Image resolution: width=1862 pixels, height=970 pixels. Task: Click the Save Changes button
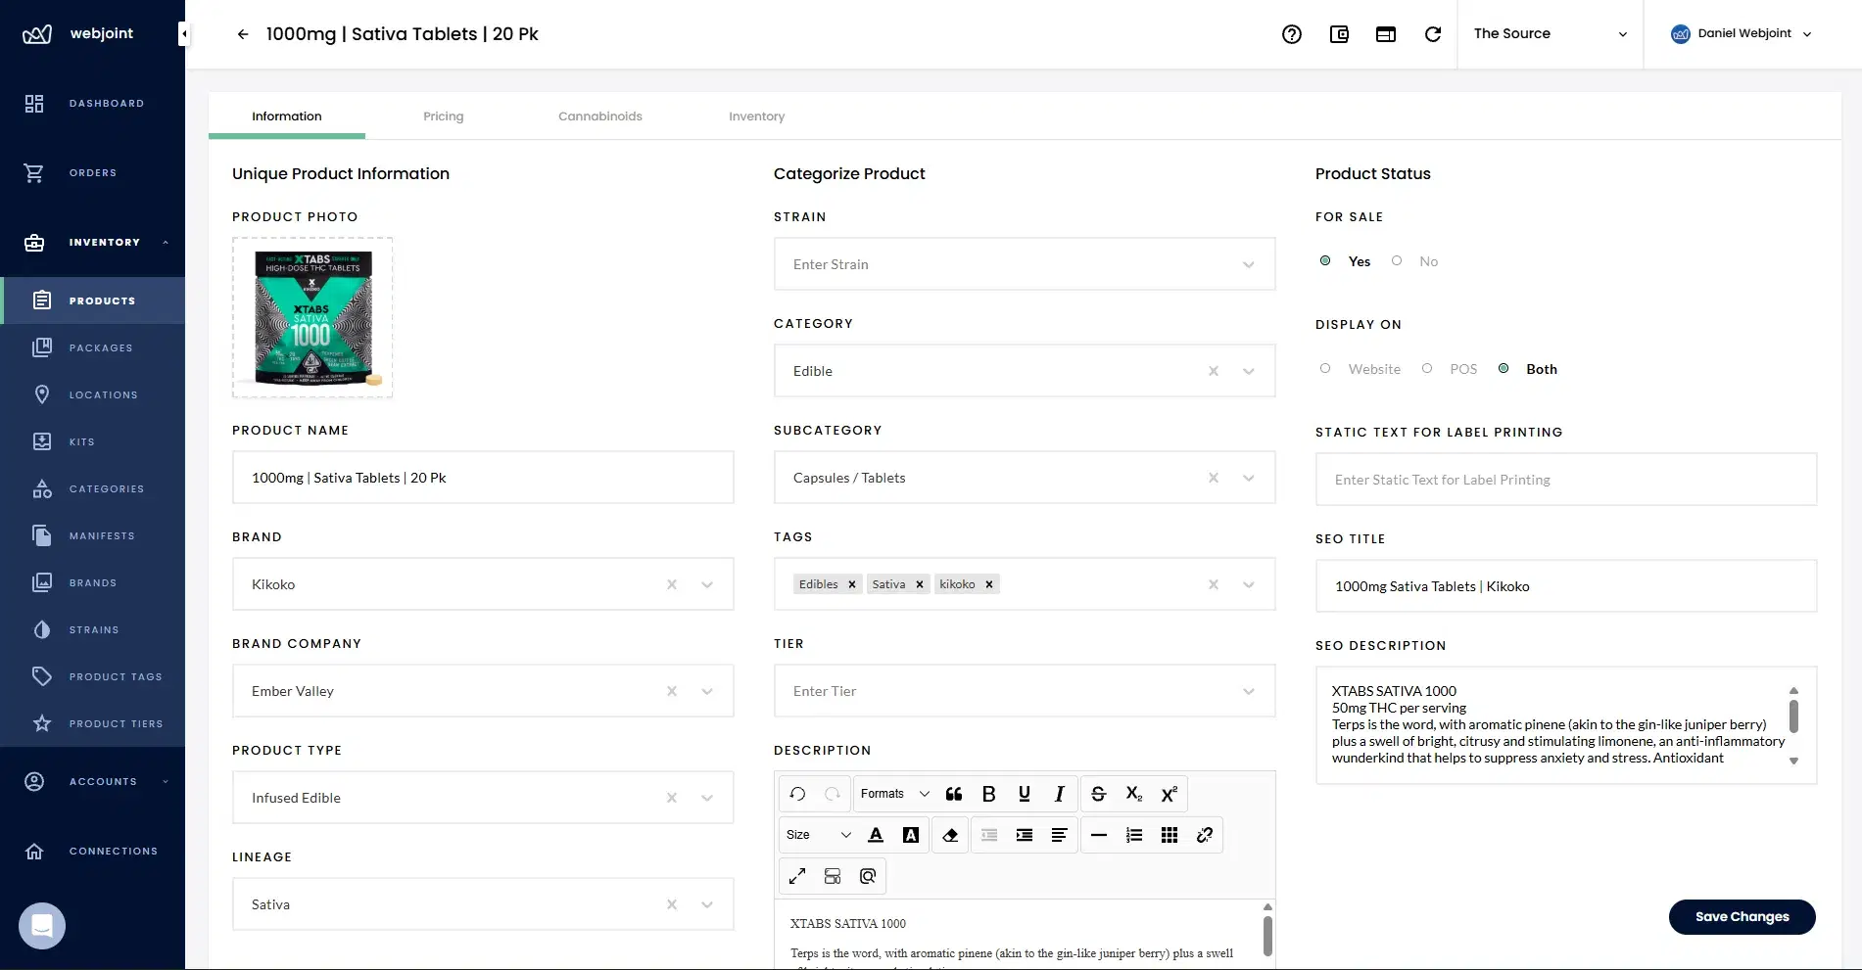point(1742,916)
